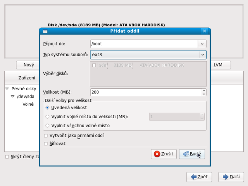Click the Budiž confirm button
The height and width of the screenshot is (186, 248).
click(x=192, y=154)
